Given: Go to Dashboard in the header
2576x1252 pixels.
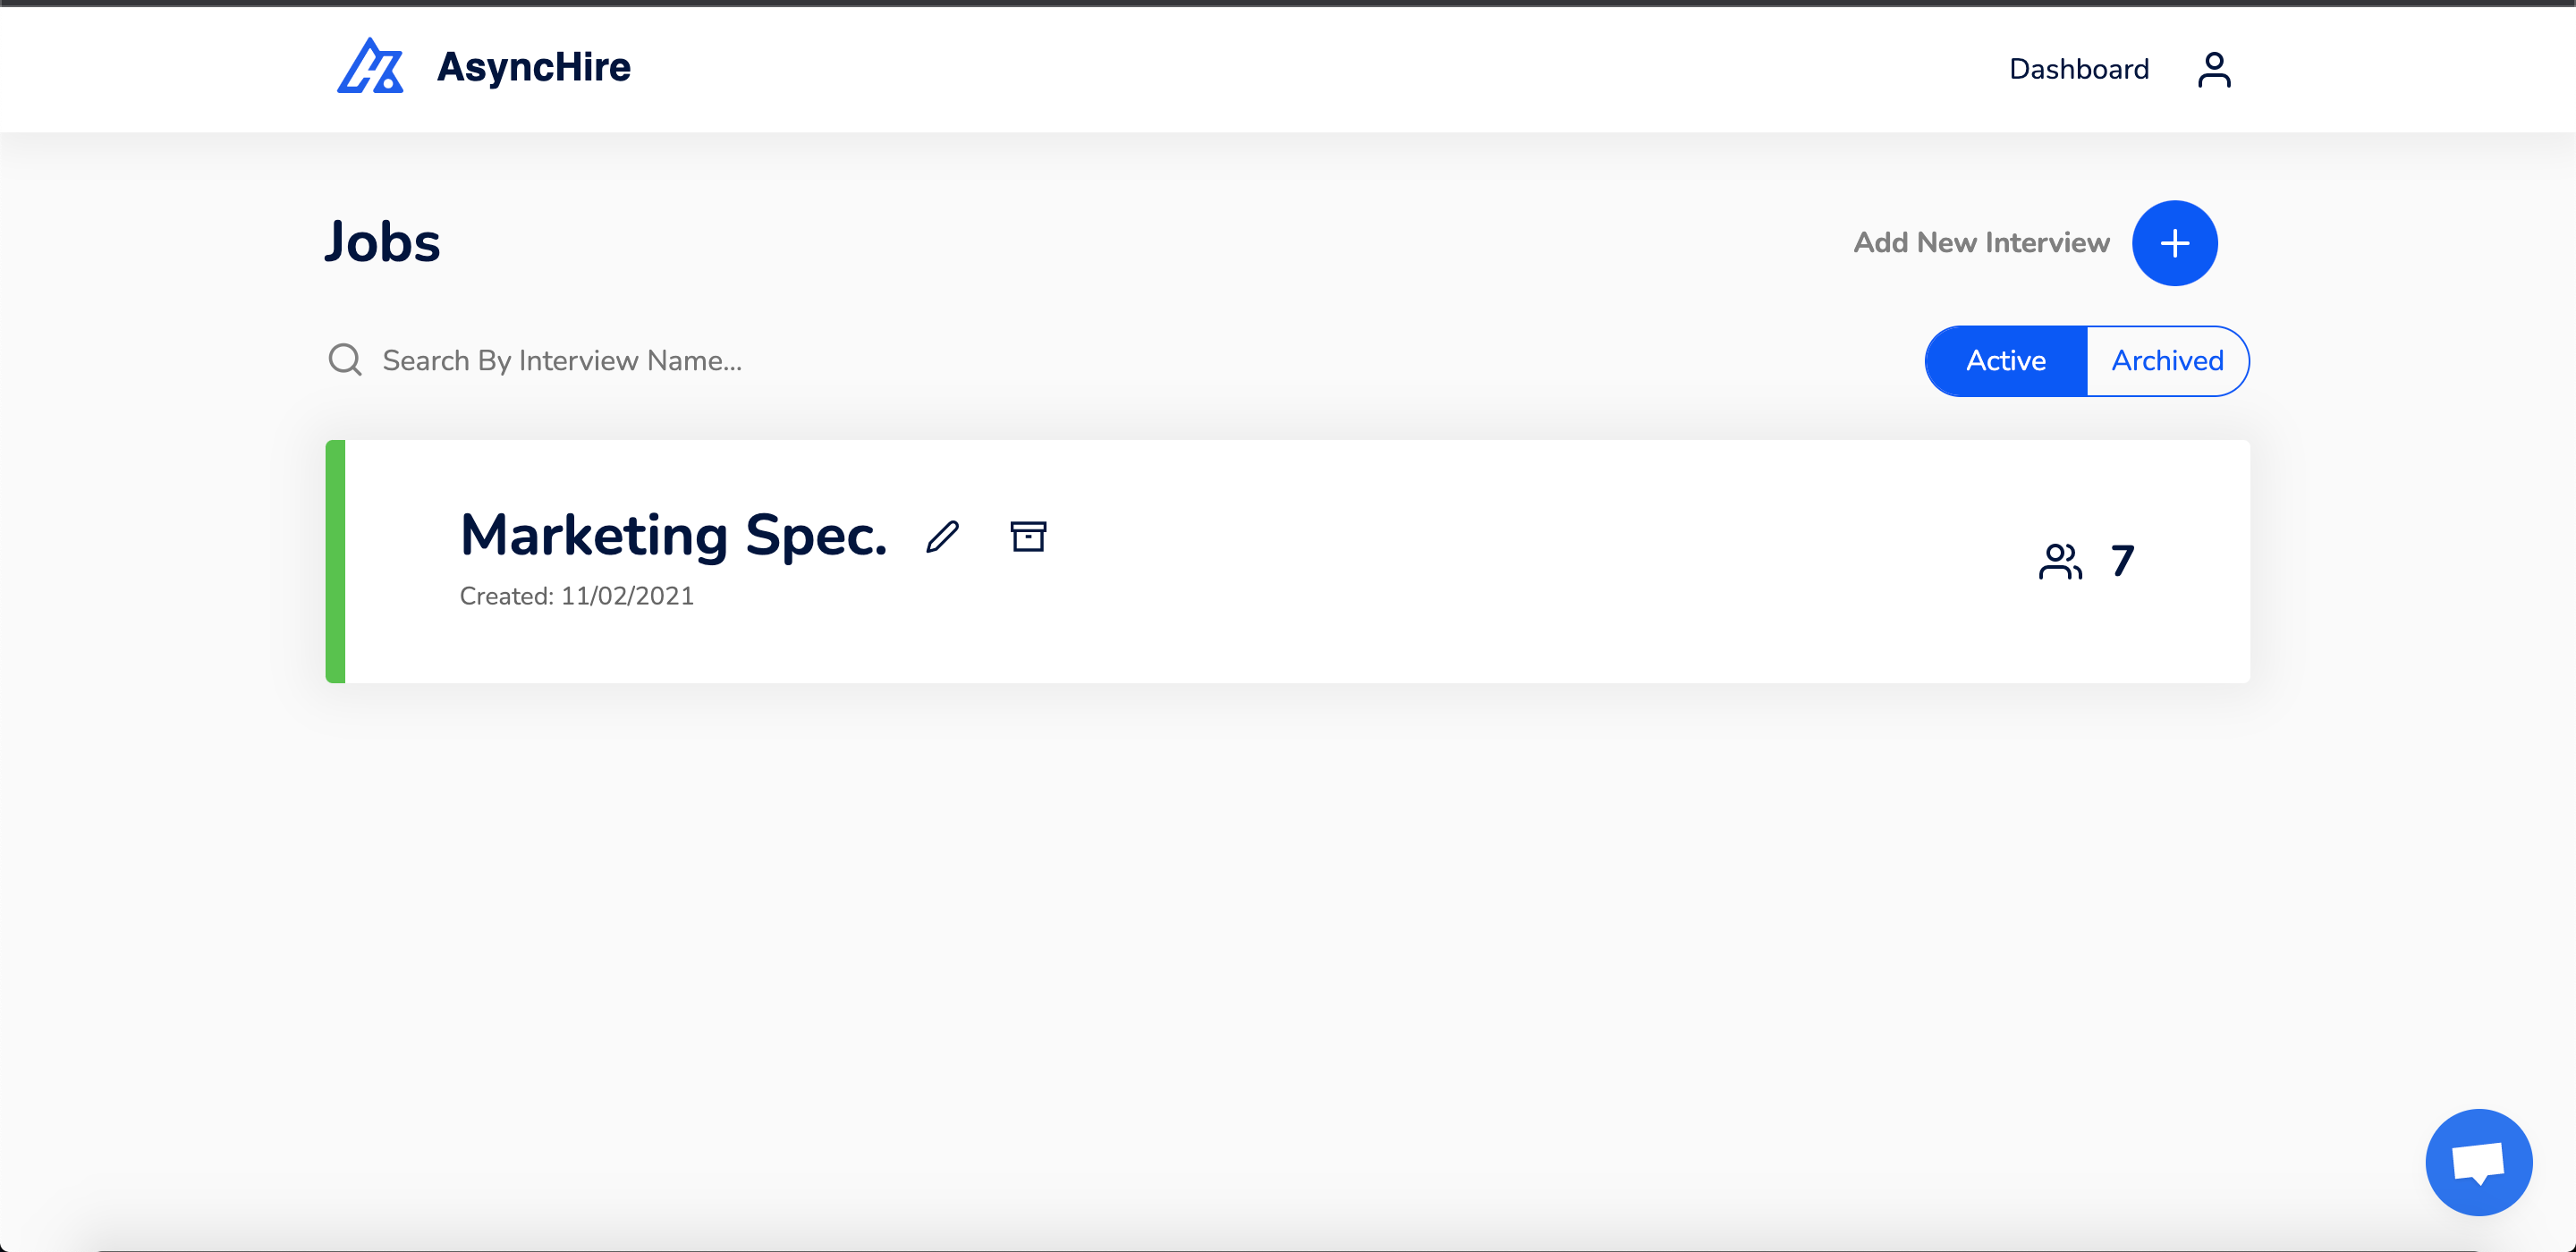Looking at the screenshot, I should tap(2078, 69).
